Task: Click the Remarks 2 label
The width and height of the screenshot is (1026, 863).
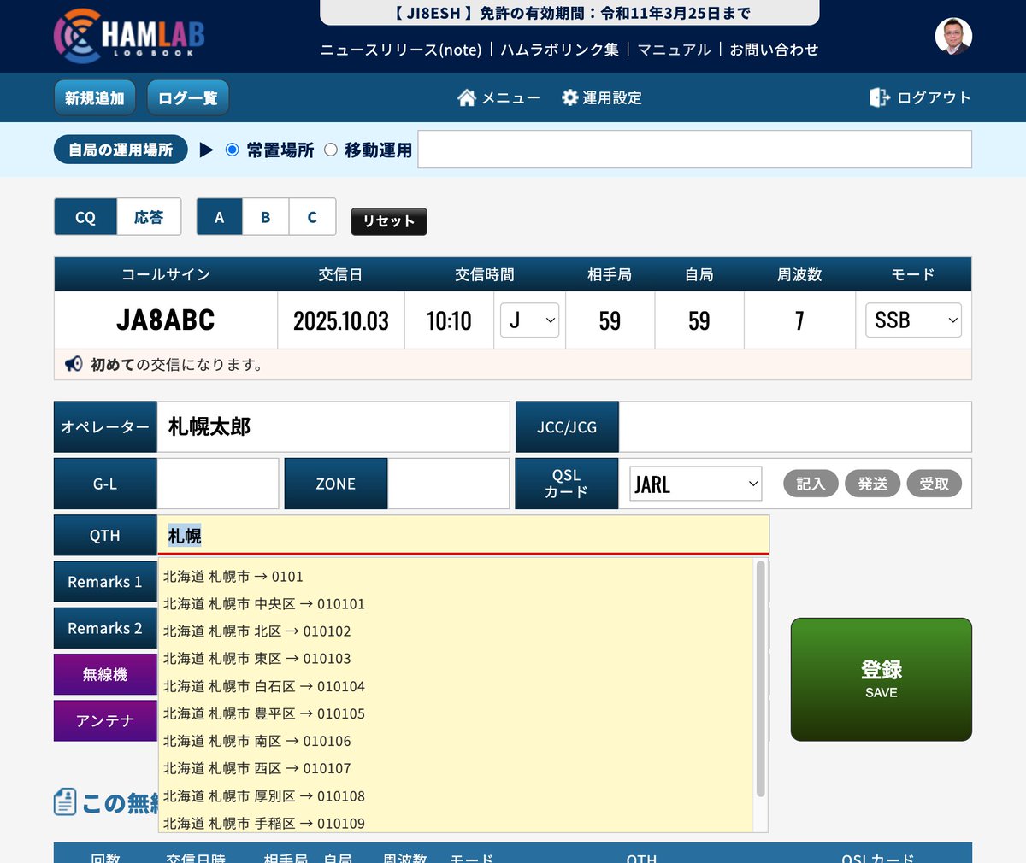Action: [105, 628]
